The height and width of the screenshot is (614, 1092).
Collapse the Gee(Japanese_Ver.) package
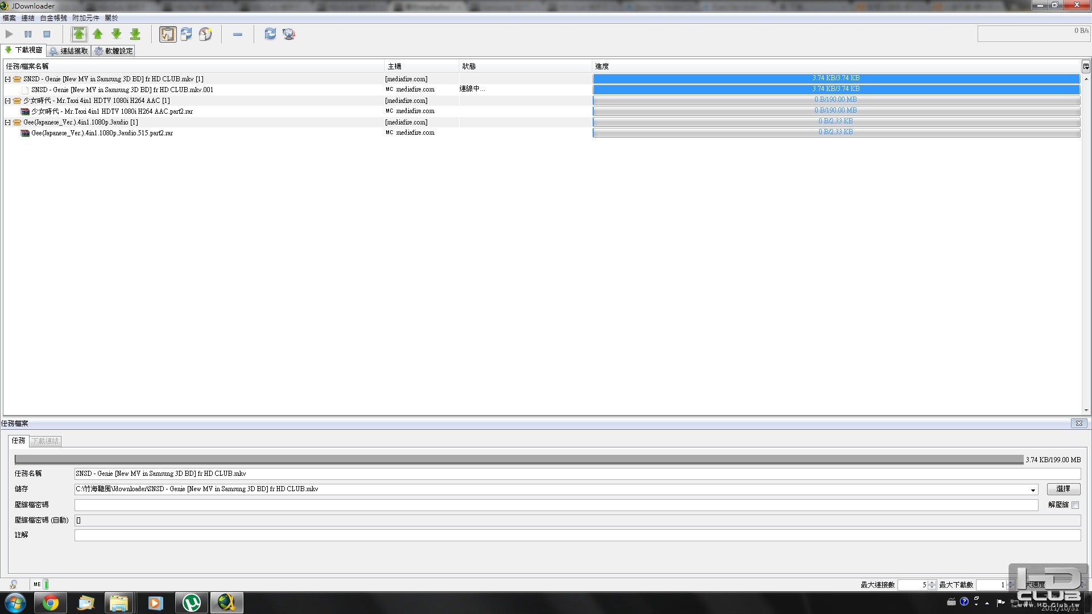point(7,122)
